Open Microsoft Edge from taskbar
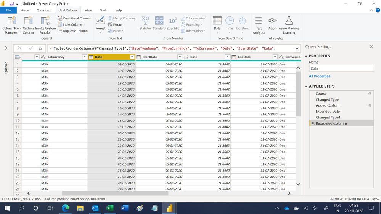 (65, 208)
